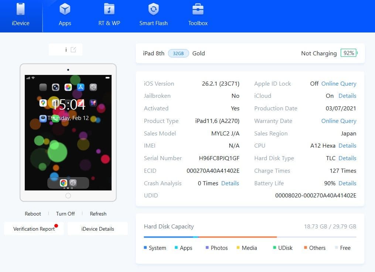Run Online Query for Apple ID Lock
The image size is (375, 272).
(x=338, y=83)
